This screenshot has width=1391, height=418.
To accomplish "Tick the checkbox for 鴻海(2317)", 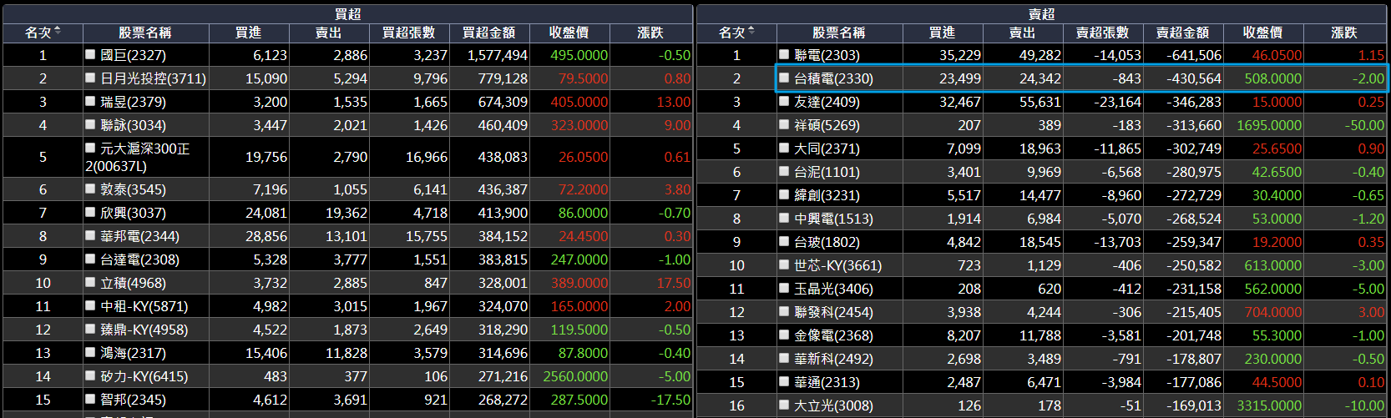I will click(x=90, y=352).
